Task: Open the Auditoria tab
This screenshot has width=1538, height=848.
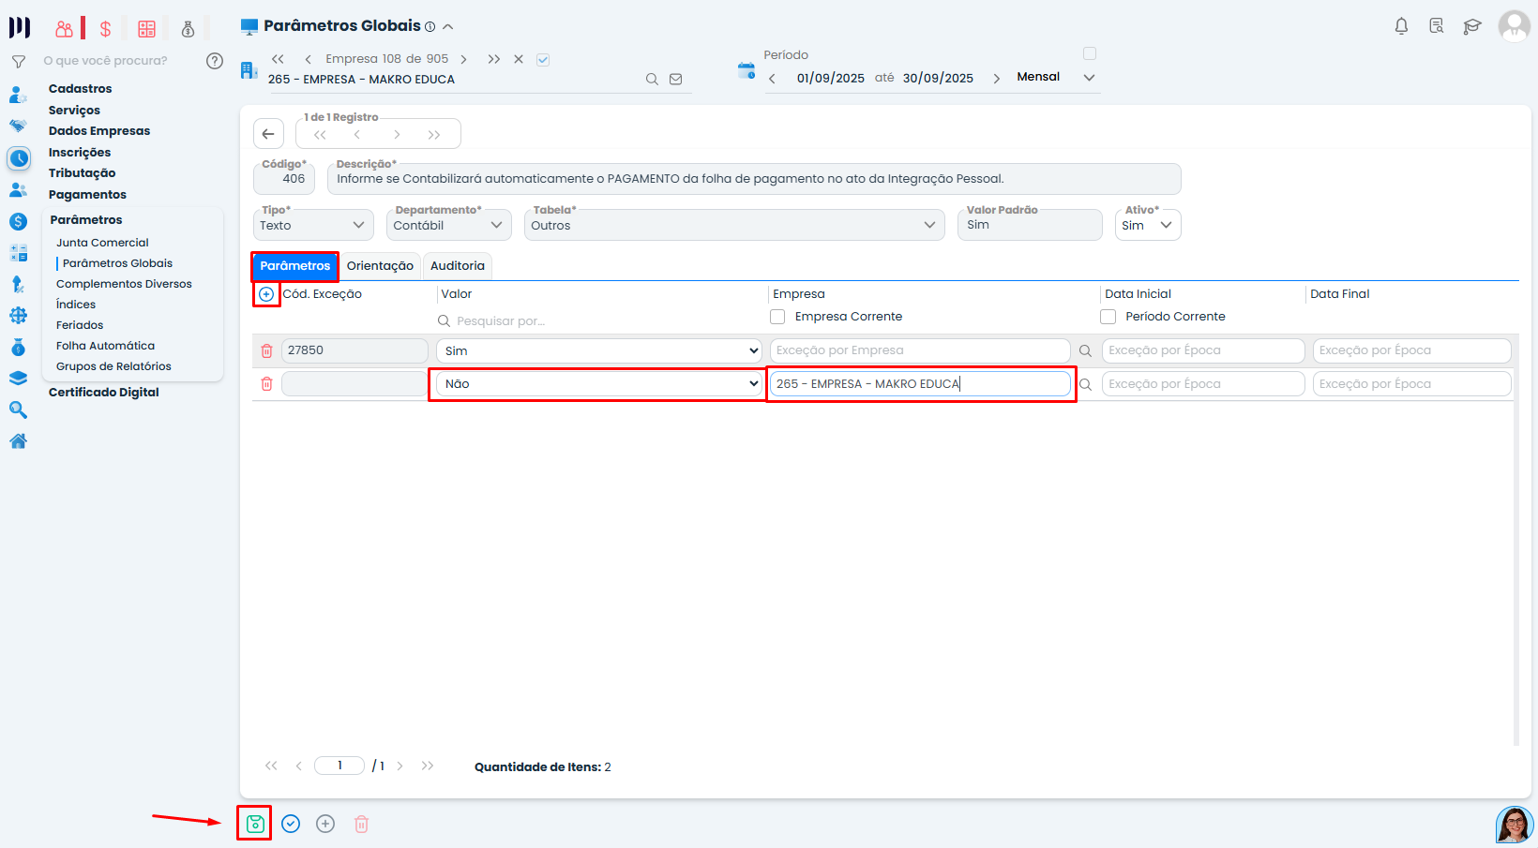Action: (x=457, y=266)
